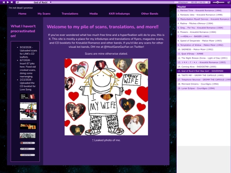
Task: Play SADNESS by Malice Mizer
Action: [x=204, y=50]
